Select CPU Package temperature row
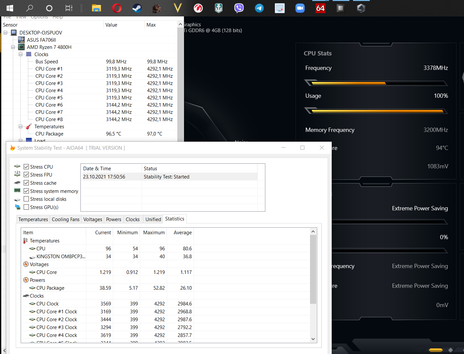The width and height of the screenshot is (464, 354). pos(89,134)
